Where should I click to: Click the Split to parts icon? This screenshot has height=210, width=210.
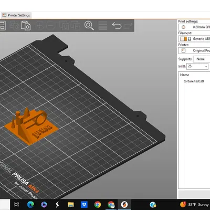[x=76, y=26]
